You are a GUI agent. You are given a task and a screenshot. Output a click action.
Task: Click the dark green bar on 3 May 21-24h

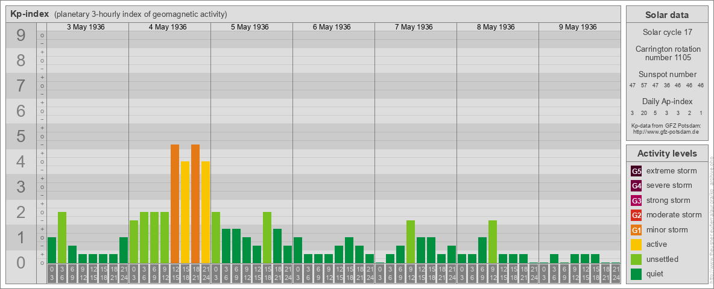pos(124,250)
